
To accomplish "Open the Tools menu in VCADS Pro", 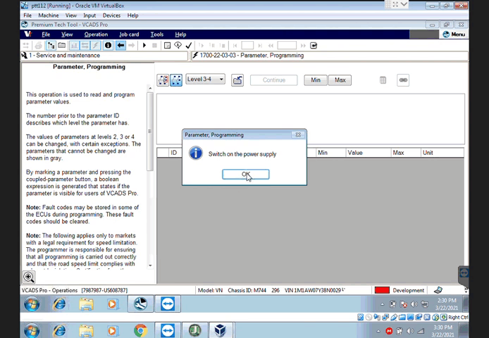I will (157, 35).
